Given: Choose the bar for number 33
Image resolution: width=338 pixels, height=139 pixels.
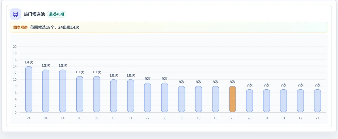Looking at the screenshot, I should (x=182, y=99).
